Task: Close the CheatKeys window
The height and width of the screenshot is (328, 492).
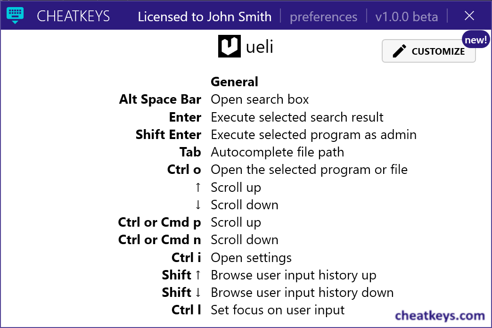Action: [x=469, y=16]
